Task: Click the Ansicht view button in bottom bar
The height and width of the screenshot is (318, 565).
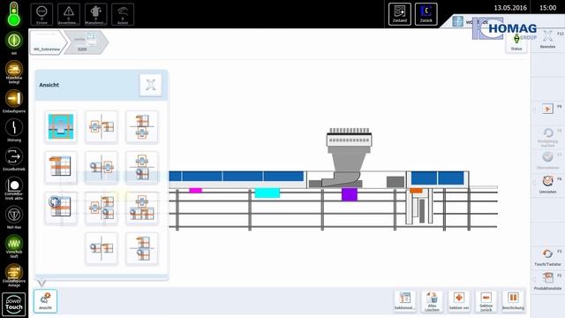Action: [x=45, y=300]
